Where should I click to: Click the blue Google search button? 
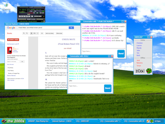pos(71,28)
